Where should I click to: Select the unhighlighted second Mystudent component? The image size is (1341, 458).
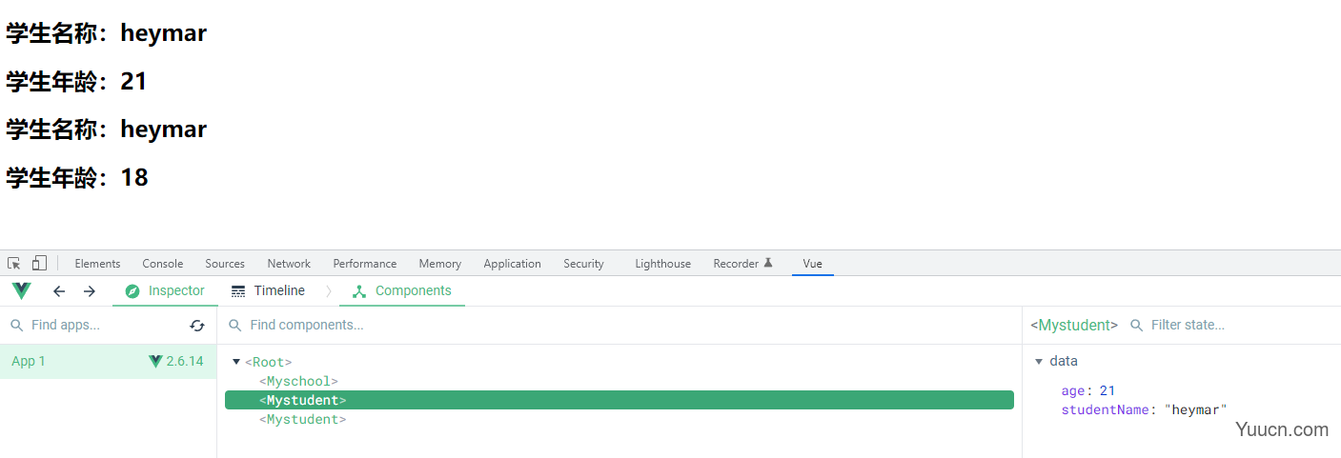(x=302, y=420)
